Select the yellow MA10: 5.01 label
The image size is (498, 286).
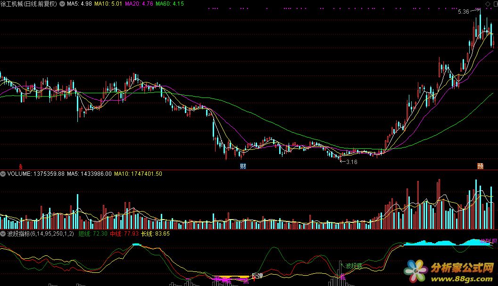pos(108,4)
